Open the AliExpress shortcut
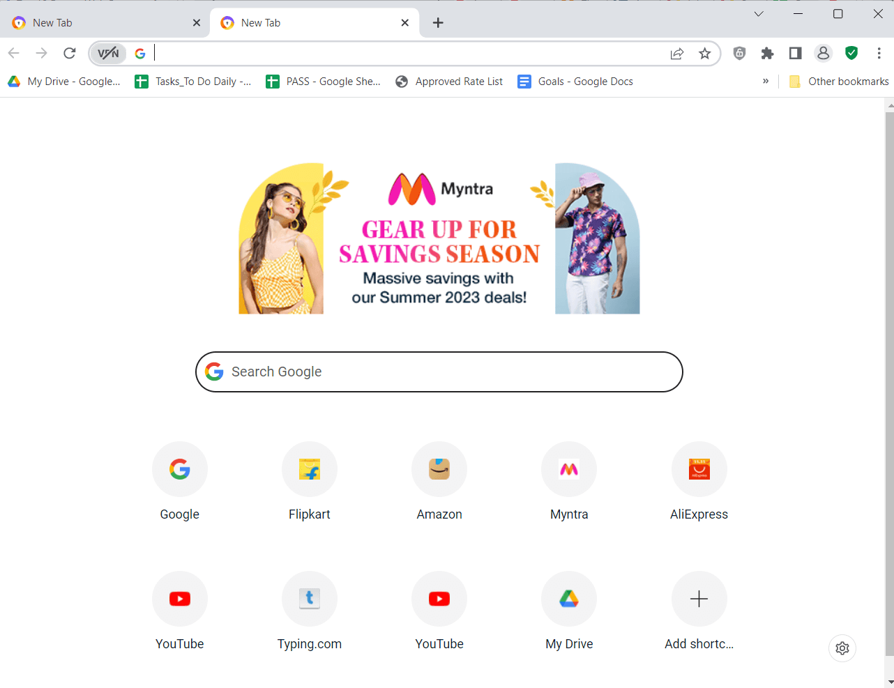 pos(699,482)
